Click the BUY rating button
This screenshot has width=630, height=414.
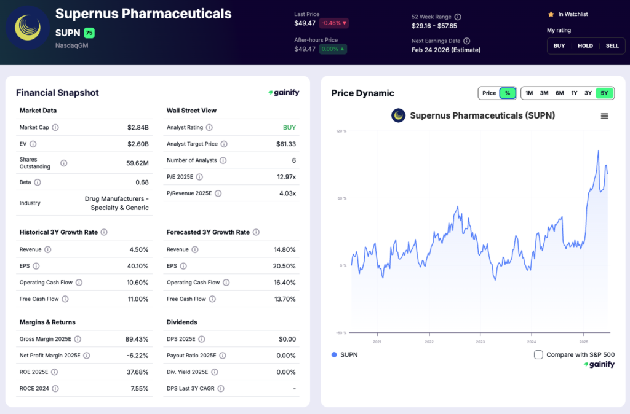(x=559, y=45)
